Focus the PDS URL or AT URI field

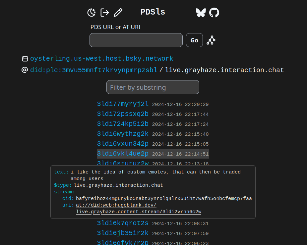pyautogui.click(x=136, y=40)
